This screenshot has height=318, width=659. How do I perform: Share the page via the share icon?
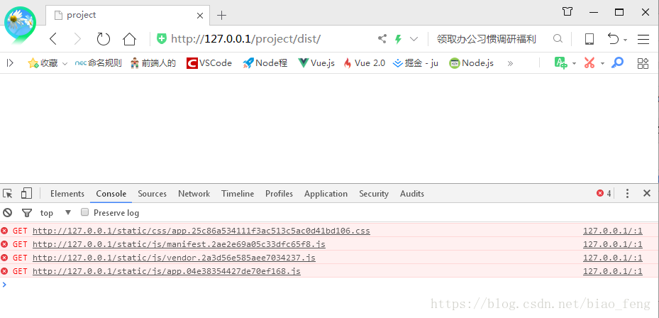pos(382,39)
